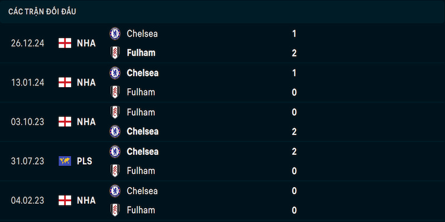Image resolution: width=445 pixels, height=222 pixels.
Task: Click Fulham crest in 03.10.23 match
Action: [115, 112]
